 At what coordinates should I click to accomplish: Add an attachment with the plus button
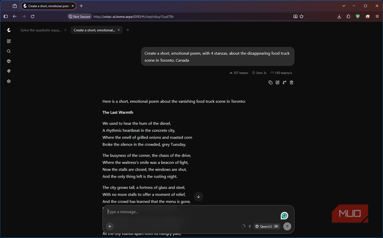click(110, 226)
